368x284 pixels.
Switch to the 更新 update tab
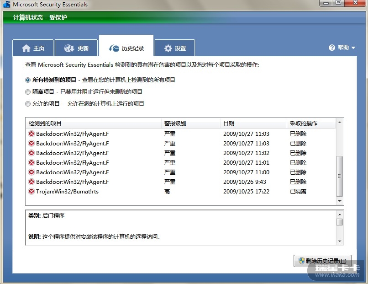point(76,48)
